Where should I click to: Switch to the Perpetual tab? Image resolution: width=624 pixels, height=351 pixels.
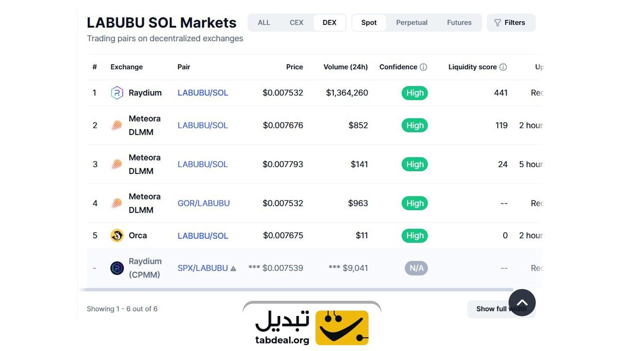point(411,22)
